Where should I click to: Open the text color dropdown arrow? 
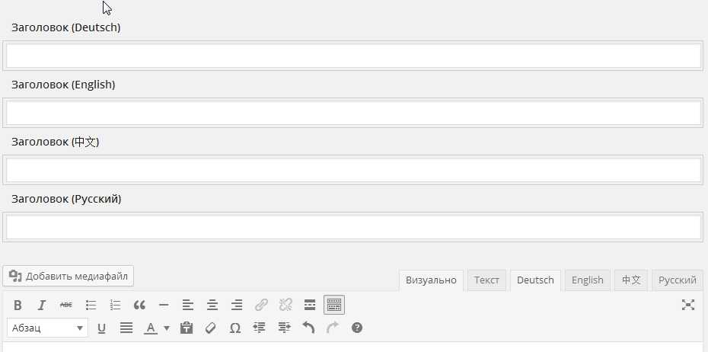click(167, 328)
